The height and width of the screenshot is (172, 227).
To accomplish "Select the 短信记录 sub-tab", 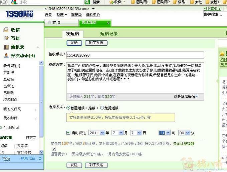I will [109, 34].
